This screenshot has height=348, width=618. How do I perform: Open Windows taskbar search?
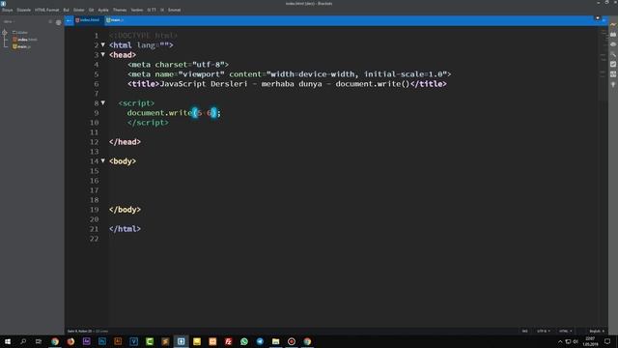(23, 341)
